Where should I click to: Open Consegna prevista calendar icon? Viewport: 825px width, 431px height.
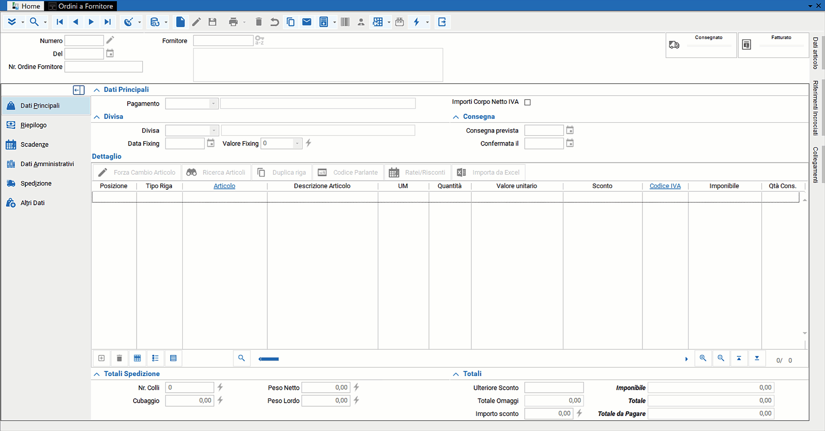pyautogui.click(x=570, y=130)
